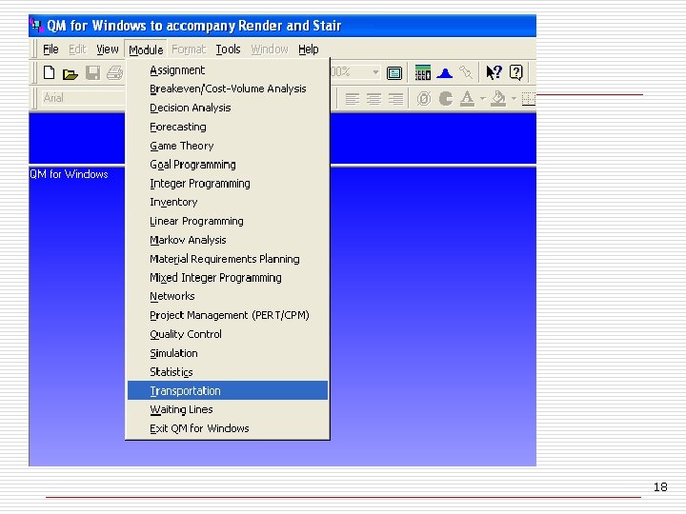
Task: Close the open Module menu
Action: pyautogui.click(x=146, y=49)
